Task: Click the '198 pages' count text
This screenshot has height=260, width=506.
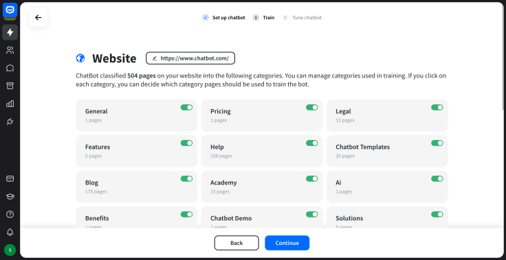Action: point(221,156)
